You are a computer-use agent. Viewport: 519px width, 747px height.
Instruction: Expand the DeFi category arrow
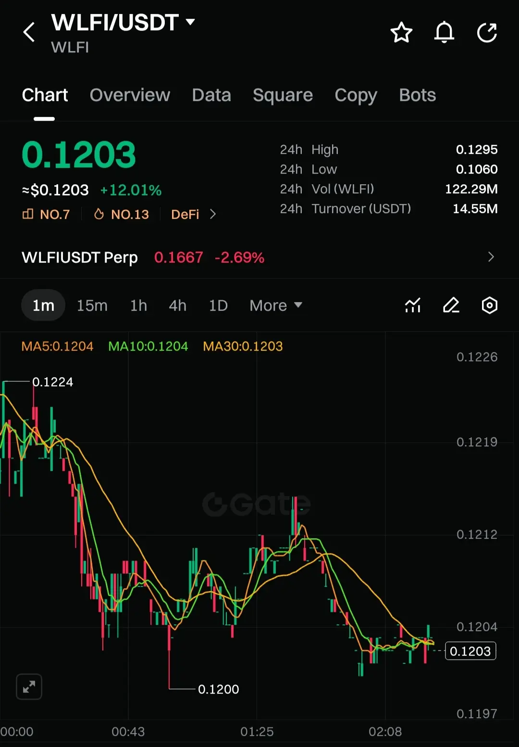[213, 214]
